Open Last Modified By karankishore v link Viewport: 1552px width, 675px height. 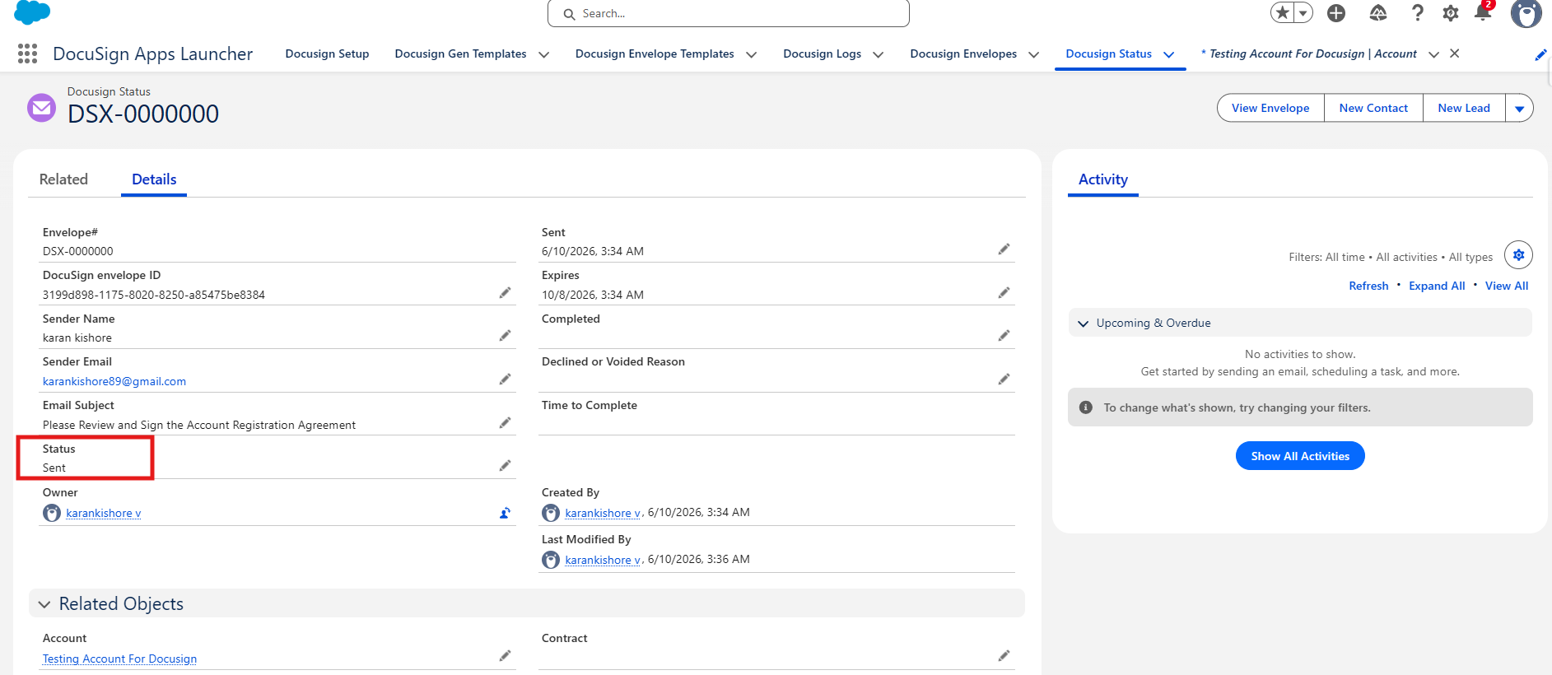coord(603,560)
